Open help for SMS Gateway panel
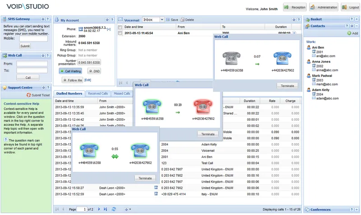 click(48, 19)
